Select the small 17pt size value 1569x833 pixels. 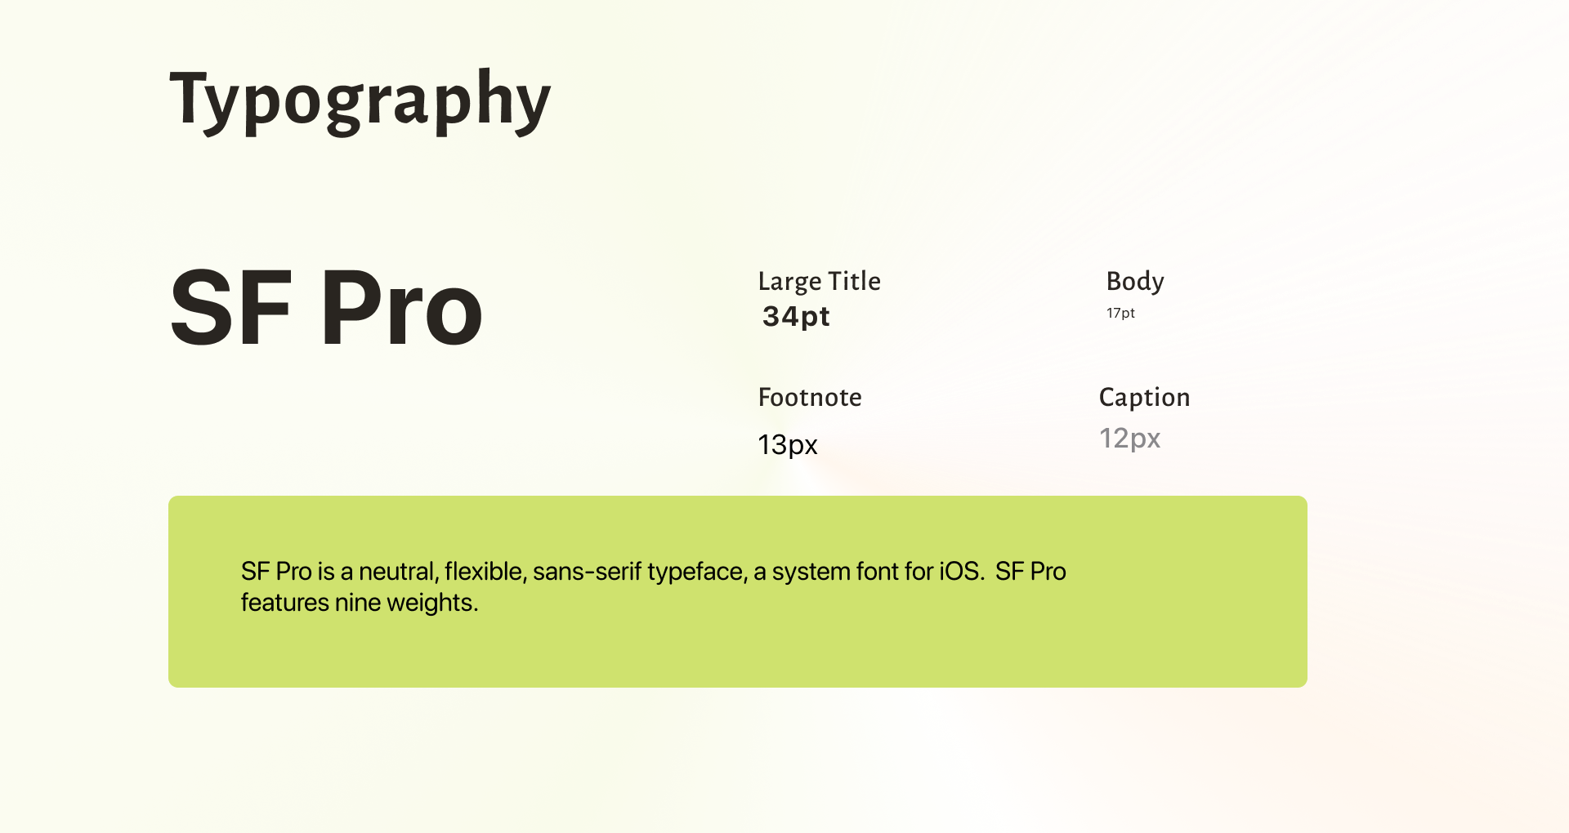pos(1120,314)
